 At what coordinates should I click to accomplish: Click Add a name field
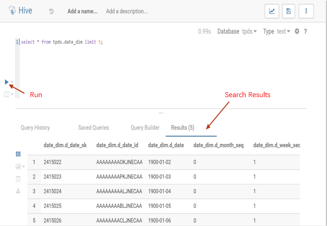(82, 11)
